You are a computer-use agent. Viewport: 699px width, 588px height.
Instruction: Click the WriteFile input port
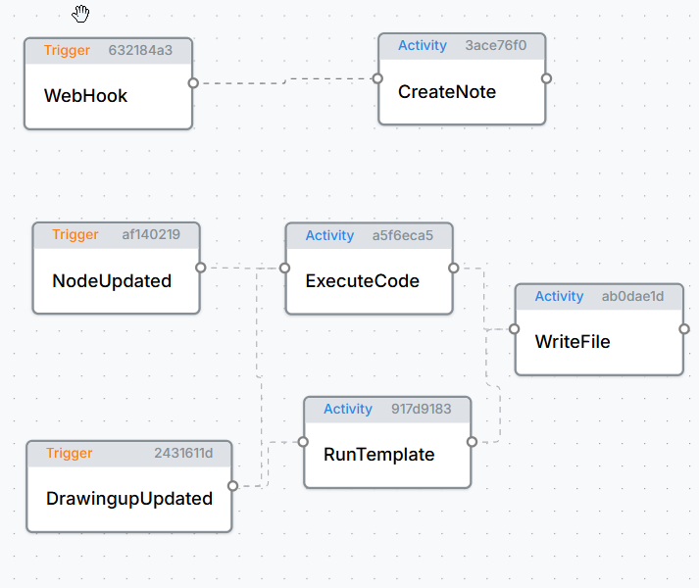click(x=515, y=329)
